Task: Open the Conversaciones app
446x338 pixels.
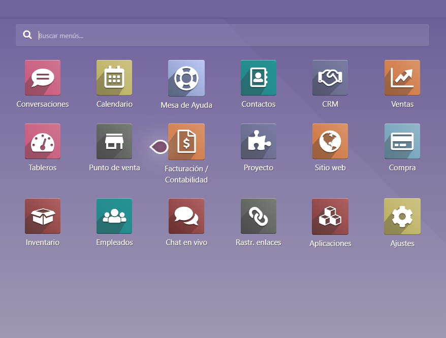Action: click(x=43, y=78)
